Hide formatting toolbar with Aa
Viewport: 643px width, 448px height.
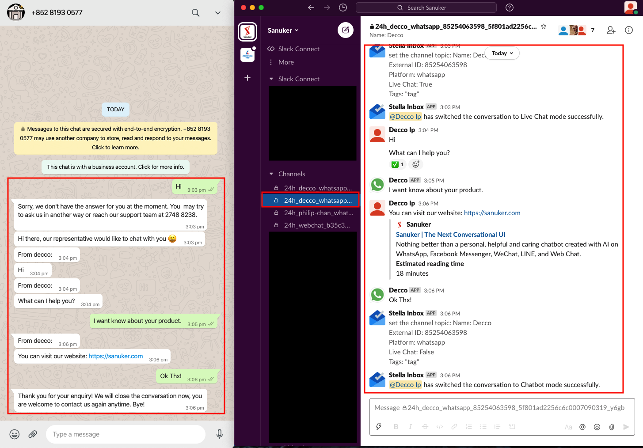568,427
